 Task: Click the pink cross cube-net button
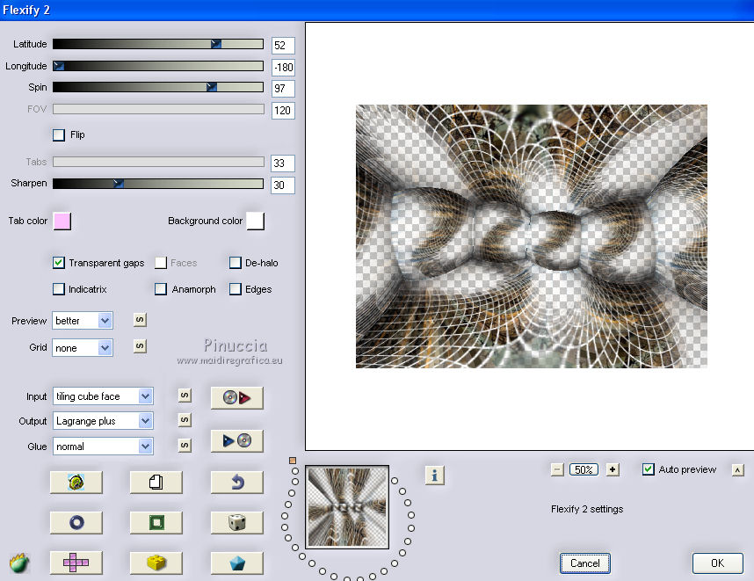76,563
